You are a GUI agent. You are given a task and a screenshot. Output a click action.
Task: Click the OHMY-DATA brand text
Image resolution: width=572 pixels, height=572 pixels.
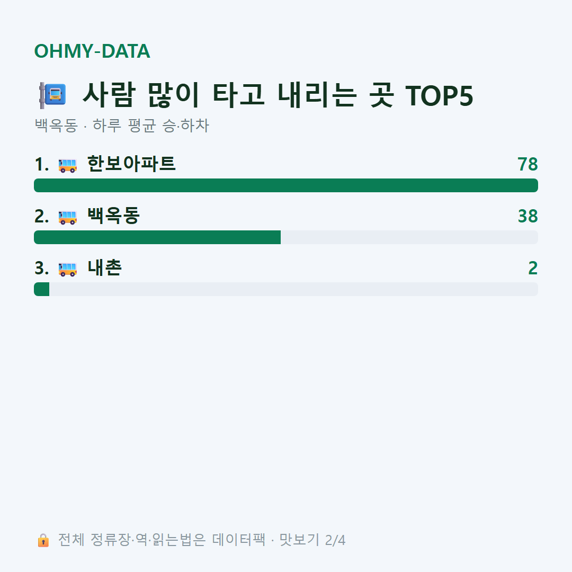[92, 51]
